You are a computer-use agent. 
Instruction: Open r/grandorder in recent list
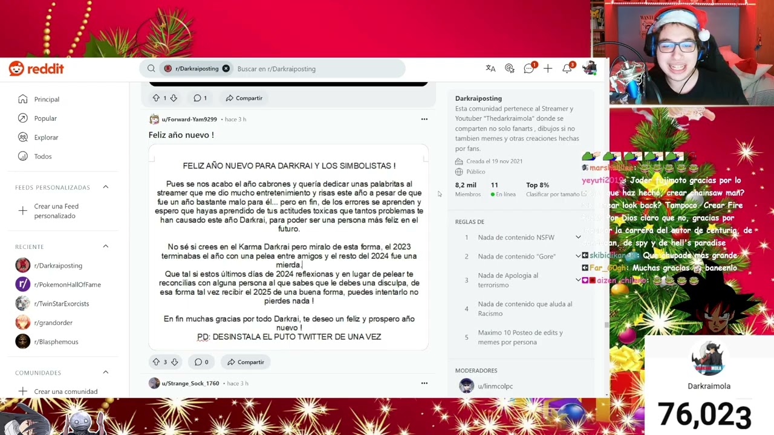[x=53, y=323]
